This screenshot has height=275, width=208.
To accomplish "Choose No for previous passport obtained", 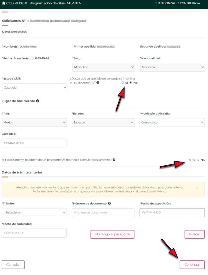I will 198,160.
